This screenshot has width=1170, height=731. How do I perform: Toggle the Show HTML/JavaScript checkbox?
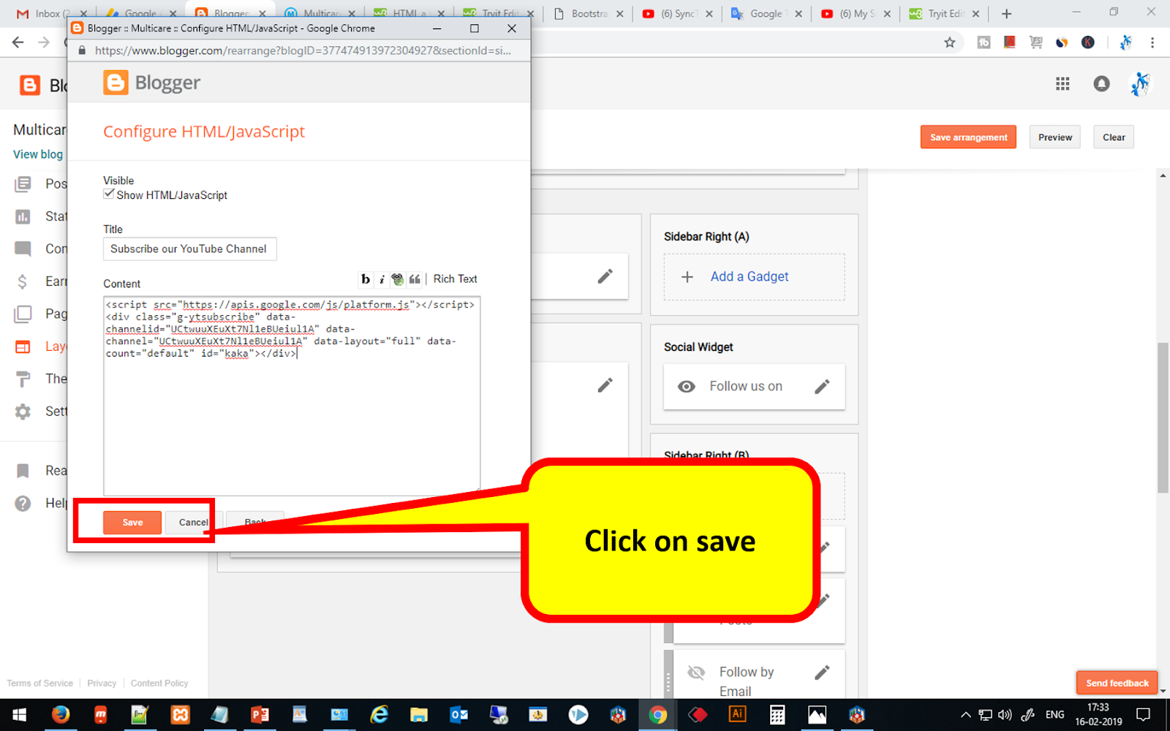pyautogui.click(x=109, y=194)
